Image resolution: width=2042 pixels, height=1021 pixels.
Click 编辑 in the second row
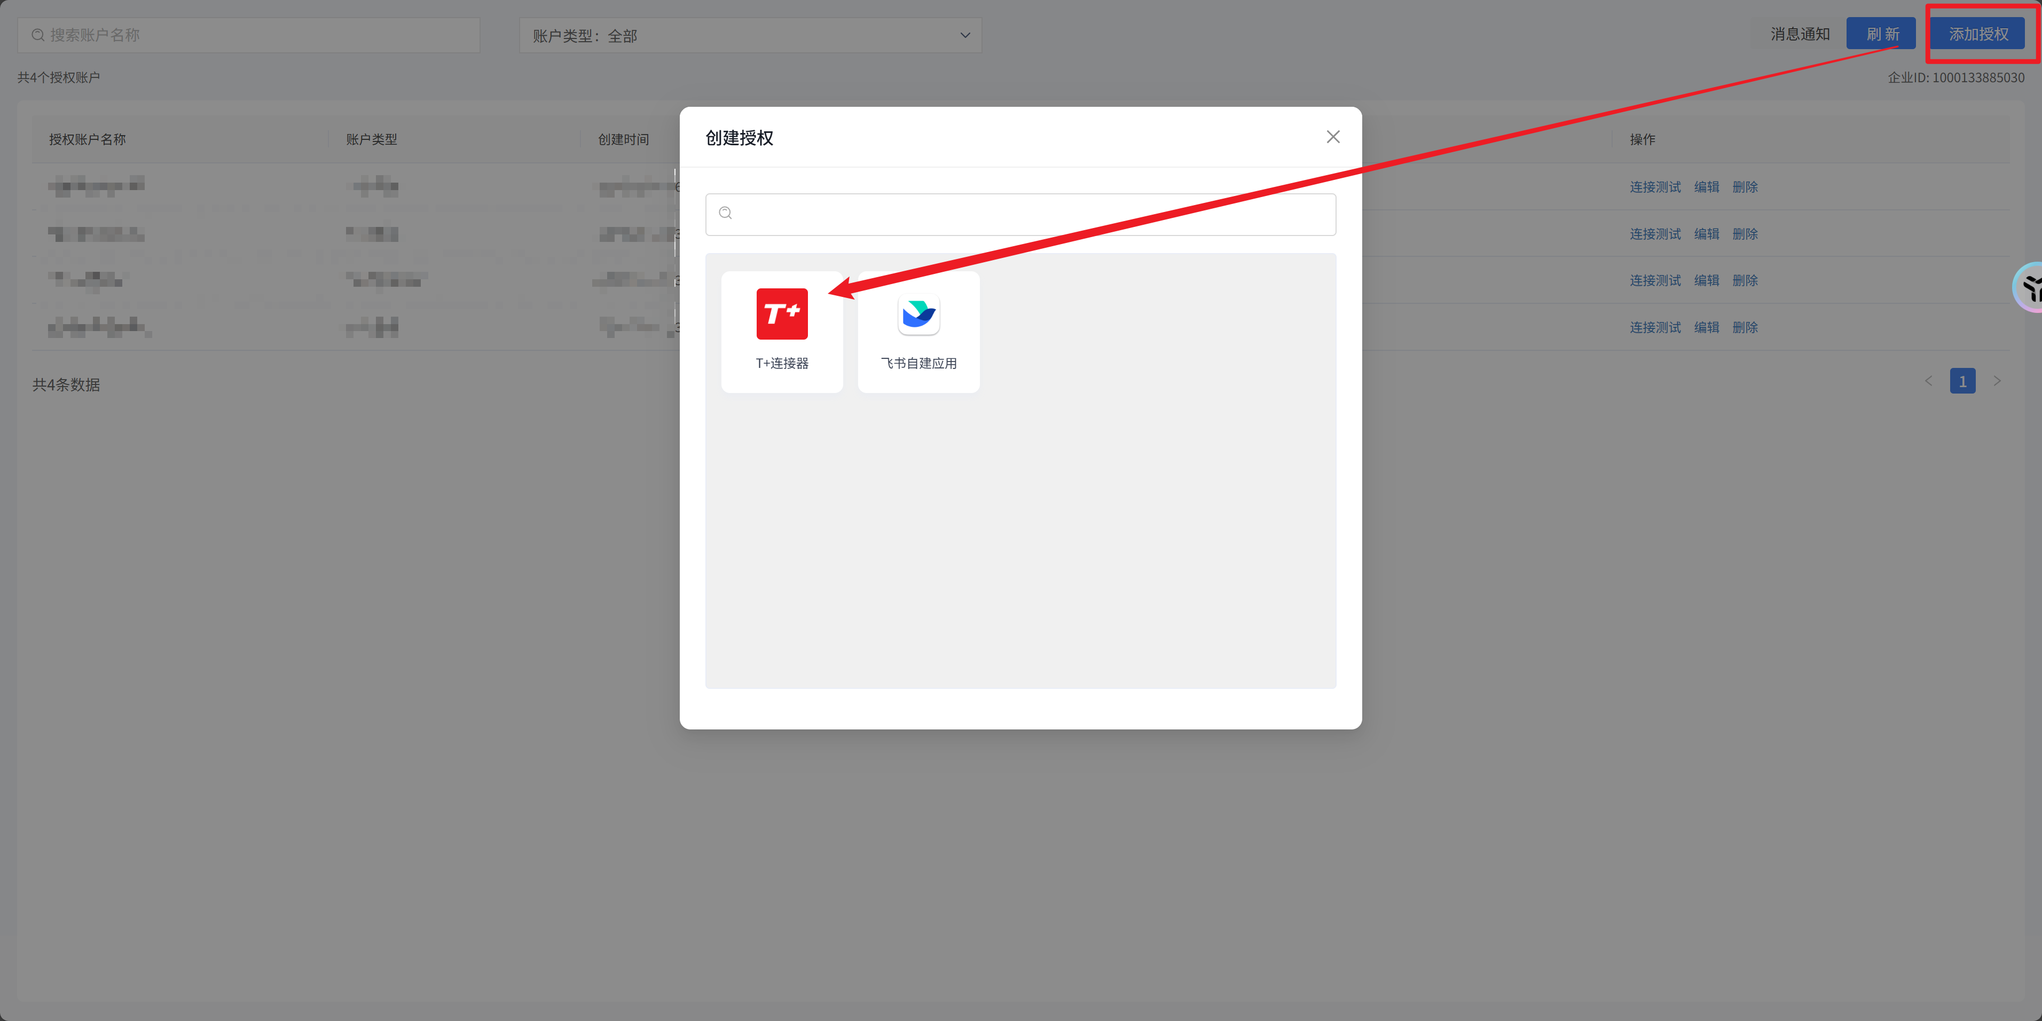coord(1706,234)
